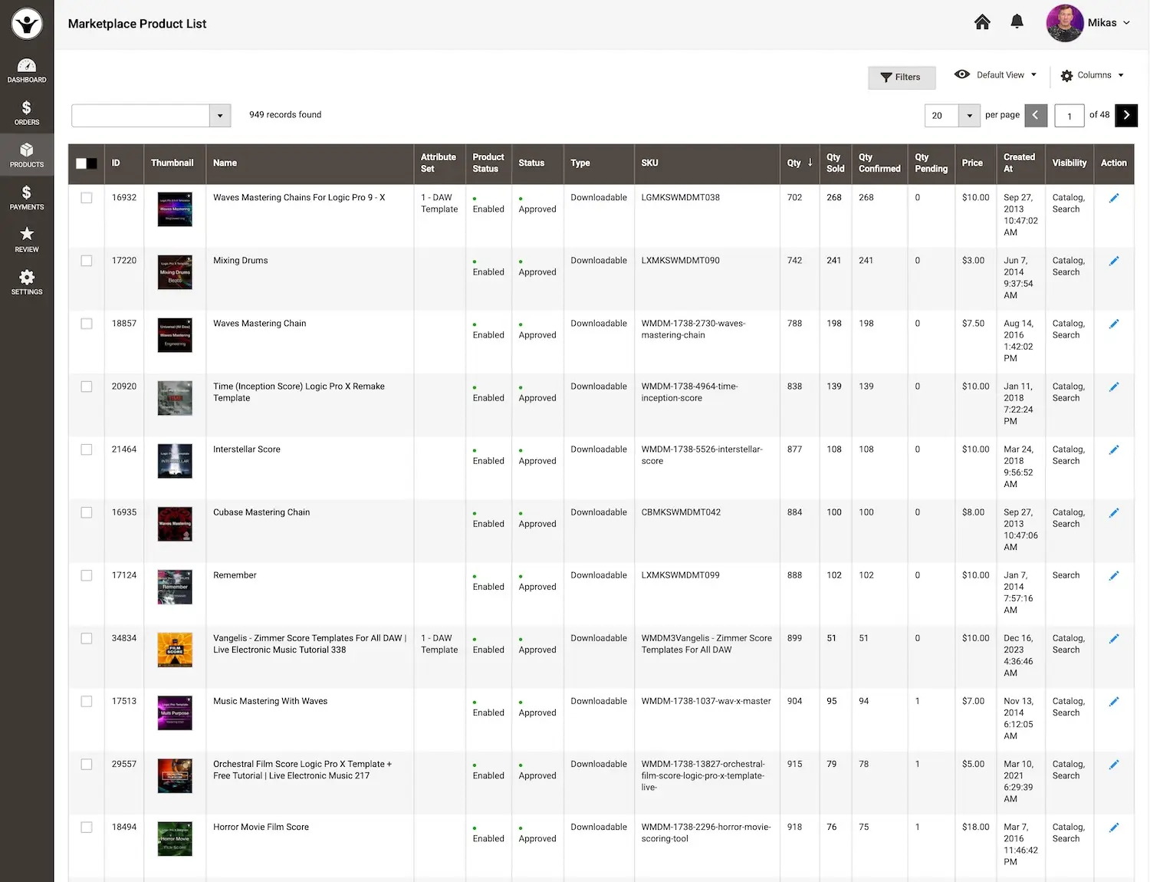Select checkbox for Waves Mastering Chain row
Image resolution: width=1150 pixels, height=882 pixels.
(87, 324)
